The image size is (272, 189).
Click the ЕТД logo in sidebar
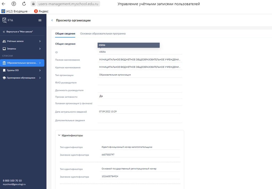pos(7,20)
